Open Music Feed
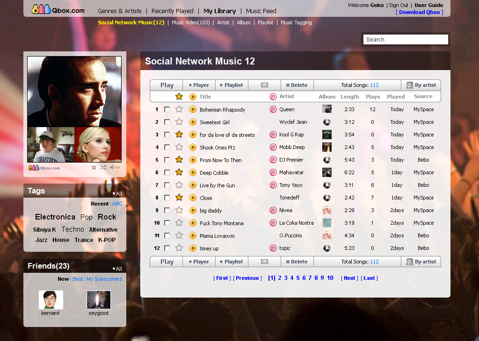 point(261,11)
